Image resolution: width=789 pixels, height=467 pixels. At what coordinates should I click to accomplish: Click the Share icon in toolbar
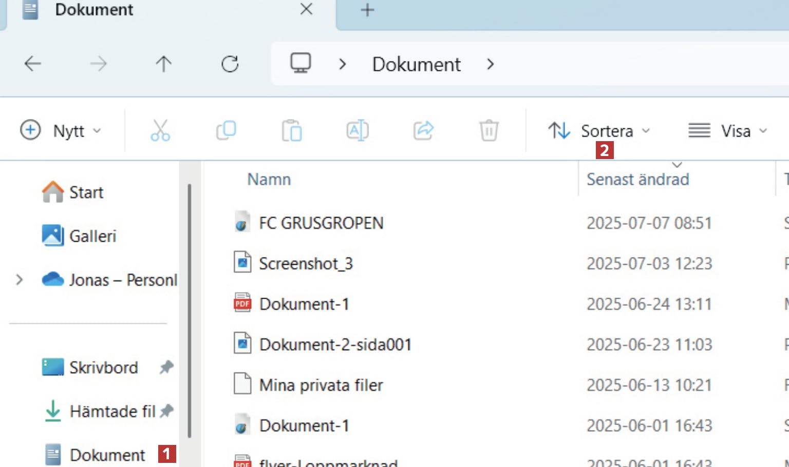pos(423,130)
